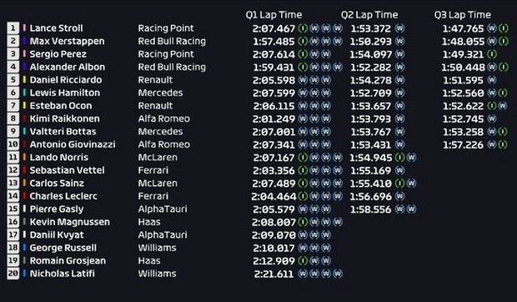The image size is (517, 302).
Task: Click intermediate tyre icon next to Norris's Q2 time
Action: [399, 158]
